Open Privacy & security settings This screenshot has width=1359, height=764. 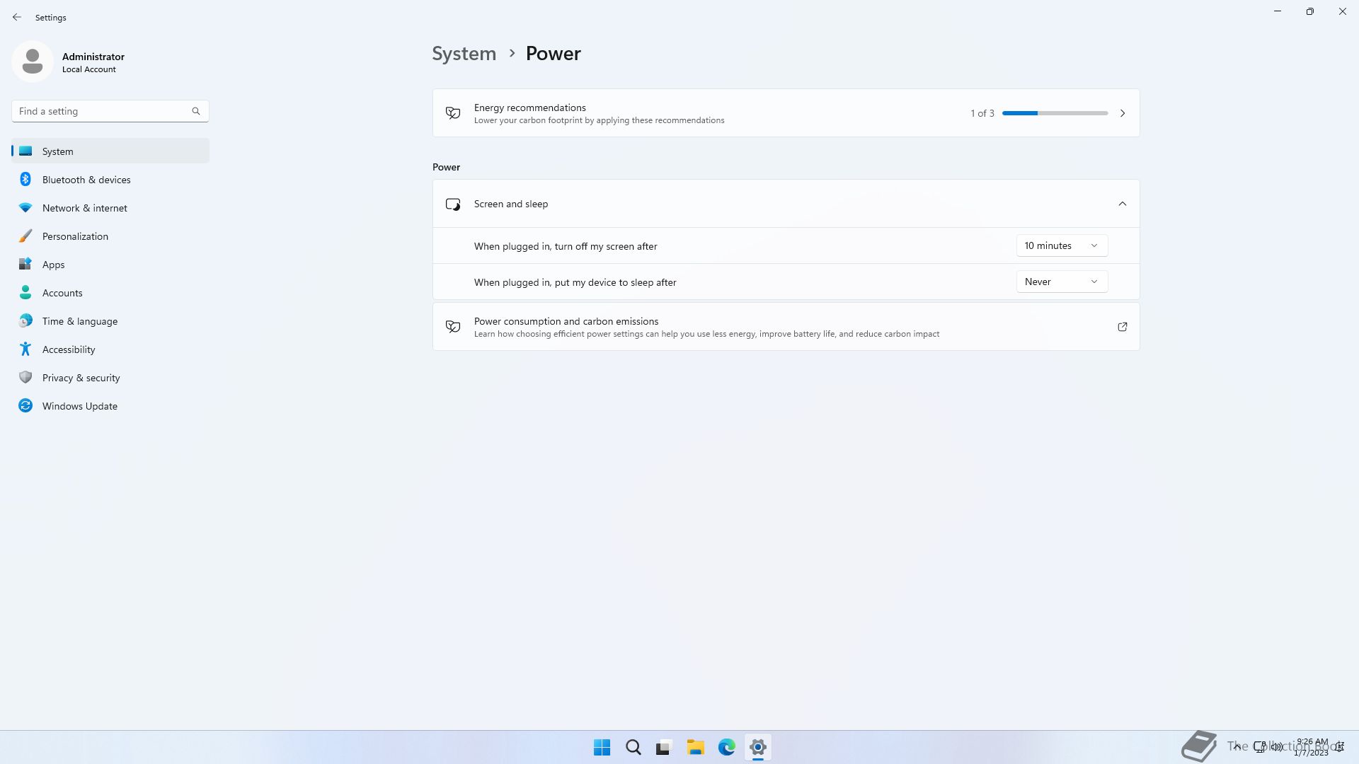(81, 378)
